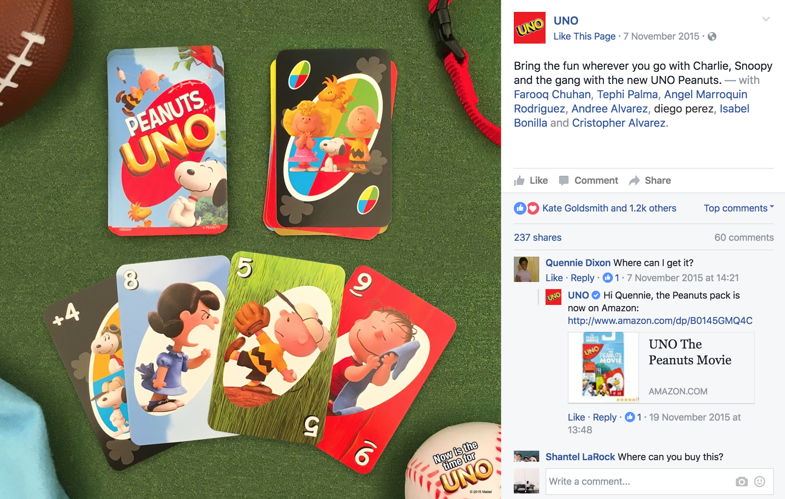
Task: Expand the Top comments sorting dropdown
Action: (739, 208)
